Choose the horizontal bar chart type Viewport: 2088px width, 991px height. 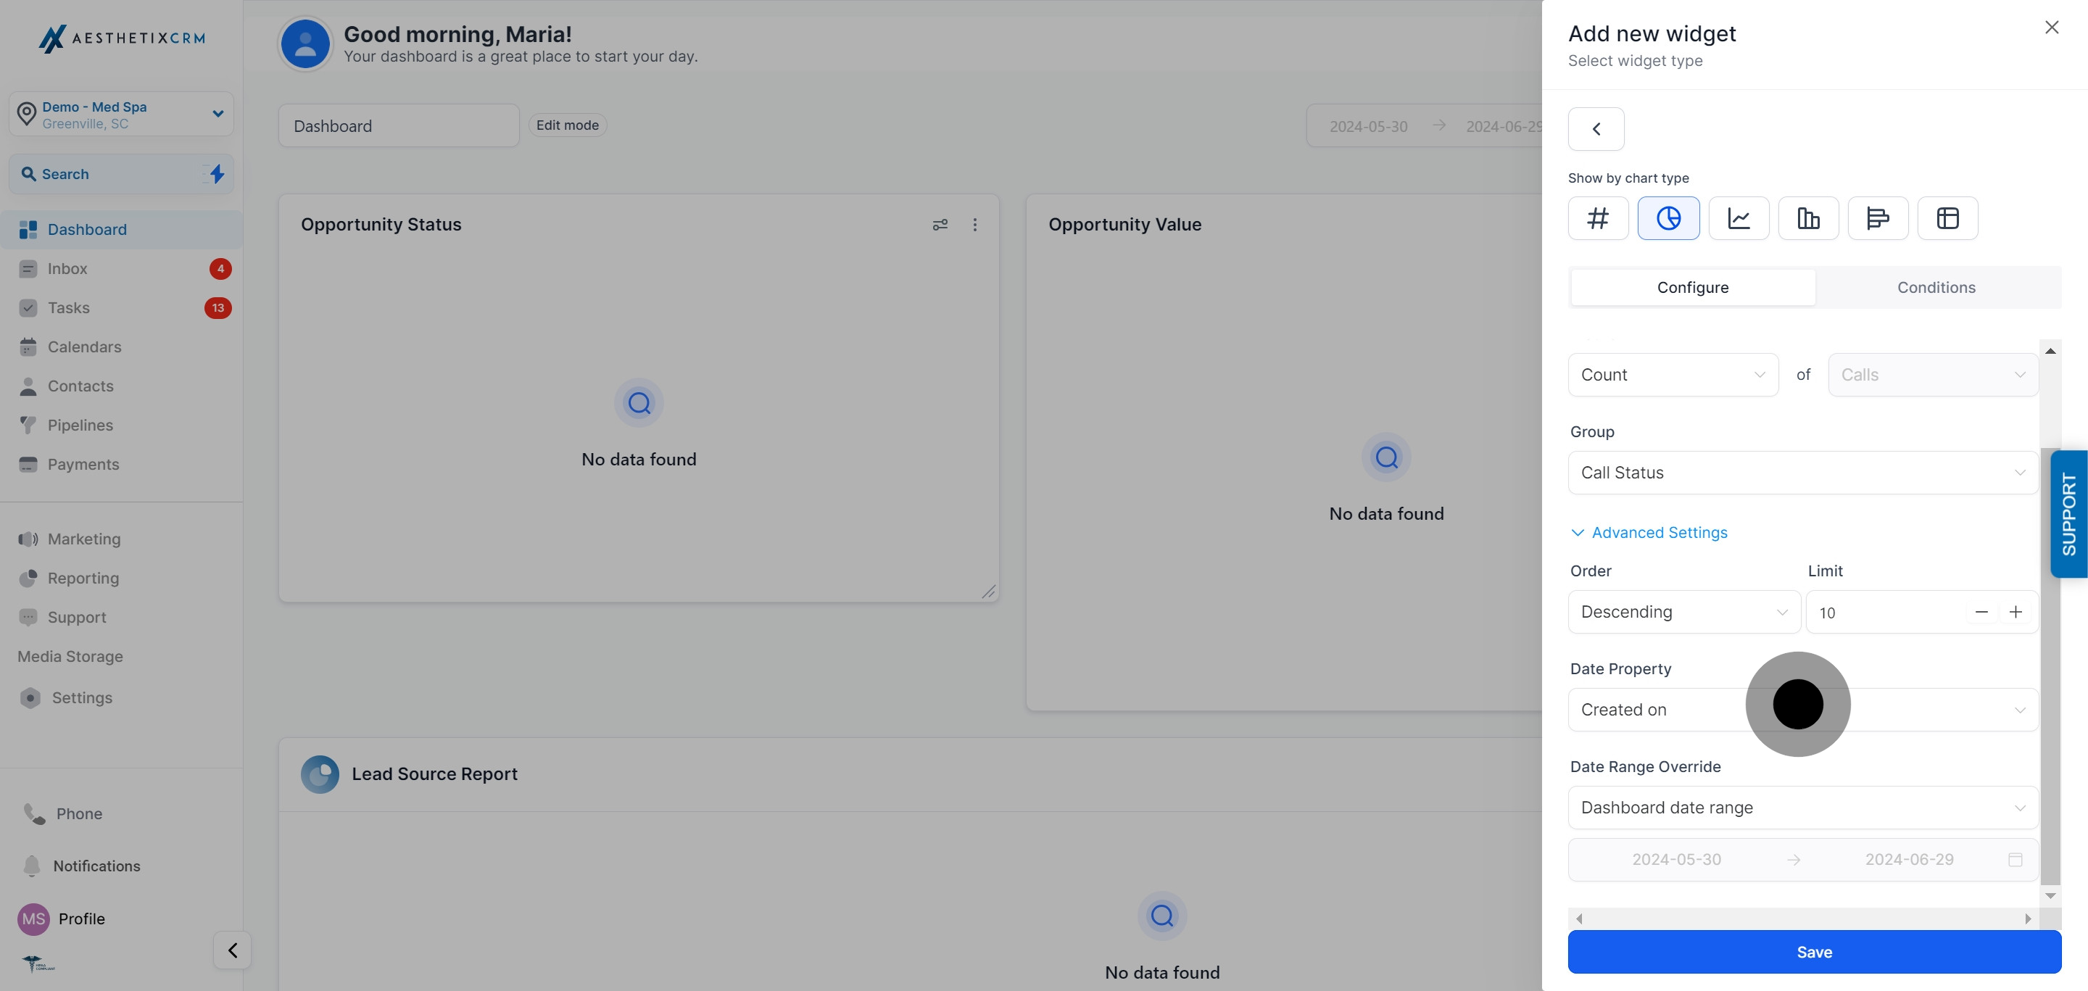pos(1877,218)
